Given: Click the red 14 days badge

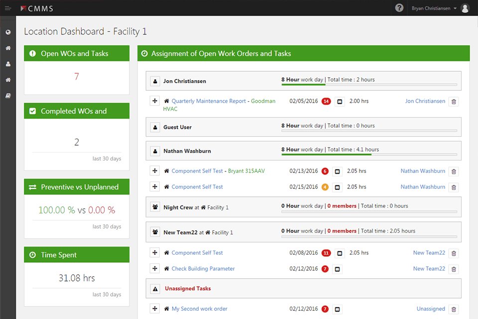Looking at the screenshot, I should pyautogui.click(x=326, y=101).
